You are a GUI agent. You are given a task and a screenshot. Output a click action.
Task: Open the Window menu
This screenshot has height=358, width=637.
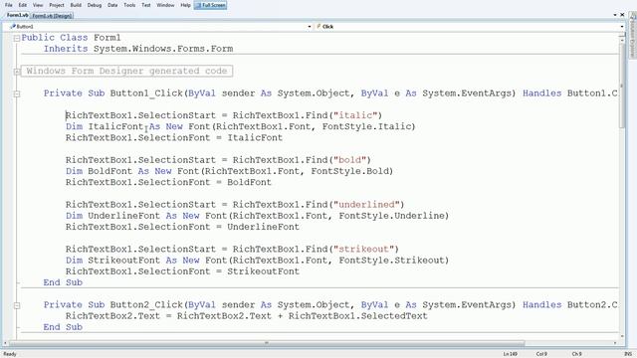[x=165, y=5]
